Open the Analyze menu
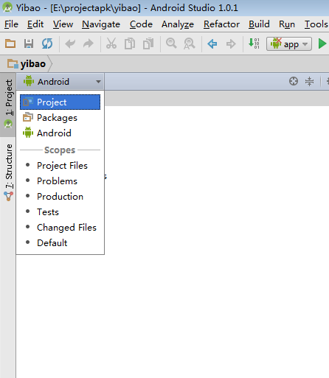 pyautogui.click(x=178, y=24)
